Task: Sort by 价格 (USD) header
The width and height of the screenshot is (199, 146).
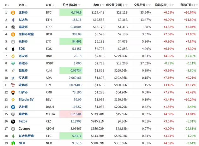Action: 70,5
